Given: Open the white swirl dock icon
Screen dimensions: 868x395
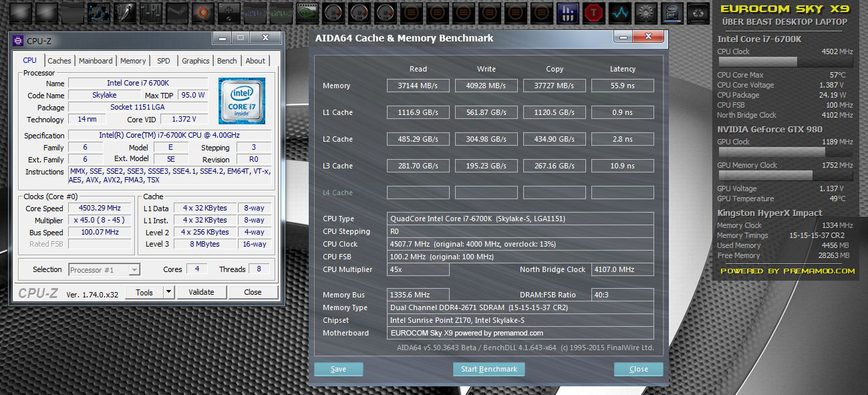Looking at the screenshot, I should click(124, 12).
